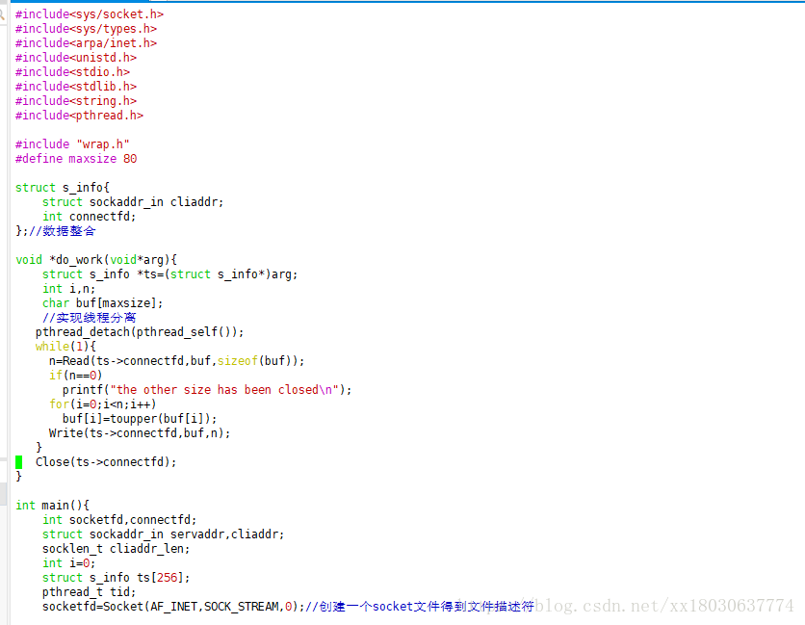Image resolution: width=805 pixels, height=625 pixels.
Task: Click the #include<pthread.h> line
Action: 79,115
